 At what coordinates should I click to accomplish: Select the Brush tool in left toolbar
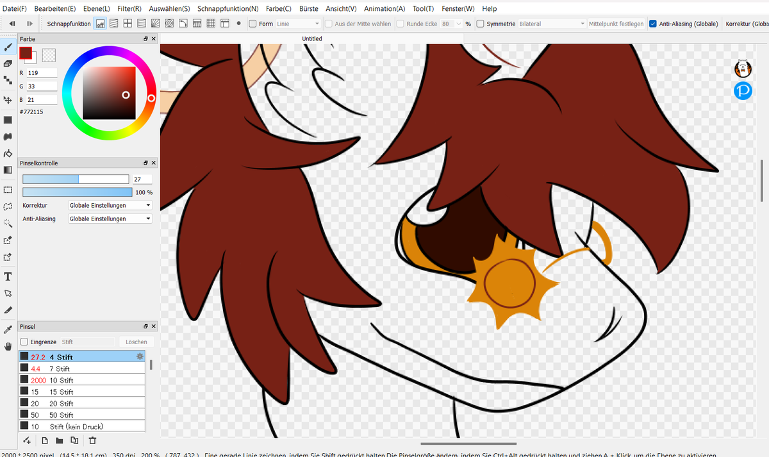point(8,47)
